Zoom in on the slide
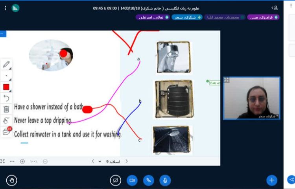Image resolution: width=295 pixels, height=189 pixels. click(x=22, y=161)
